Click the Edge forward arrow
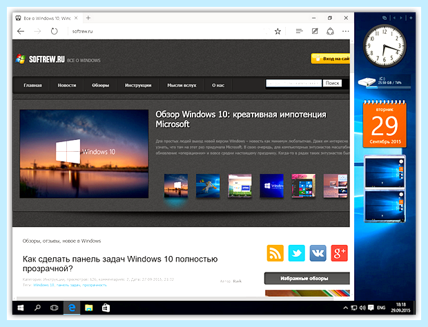Screen dimensions: 428x327 [x=37, y=31]
